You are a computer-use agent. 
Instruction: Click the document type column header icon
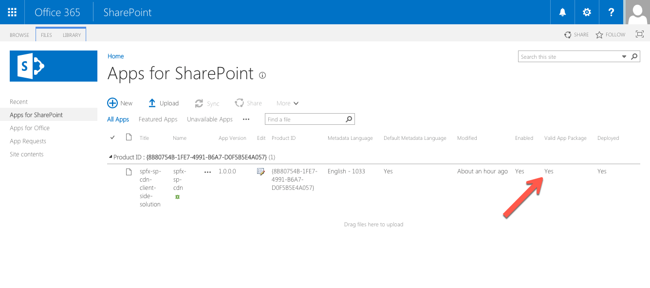tap(129, 137)
